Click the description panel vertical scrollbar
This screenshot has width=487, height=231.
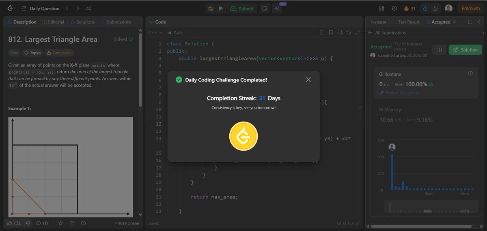point(140,70)
